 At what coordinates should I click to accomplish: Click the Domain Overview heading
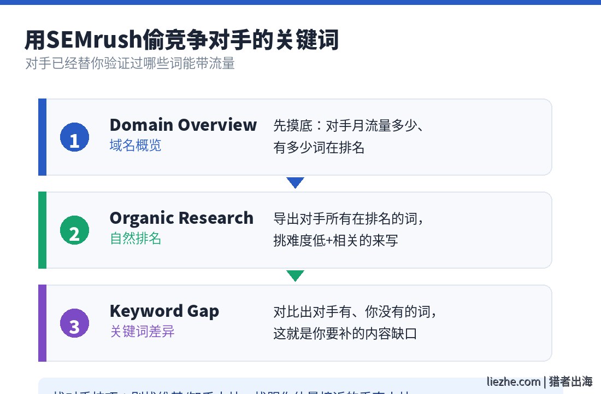point(183,125)
